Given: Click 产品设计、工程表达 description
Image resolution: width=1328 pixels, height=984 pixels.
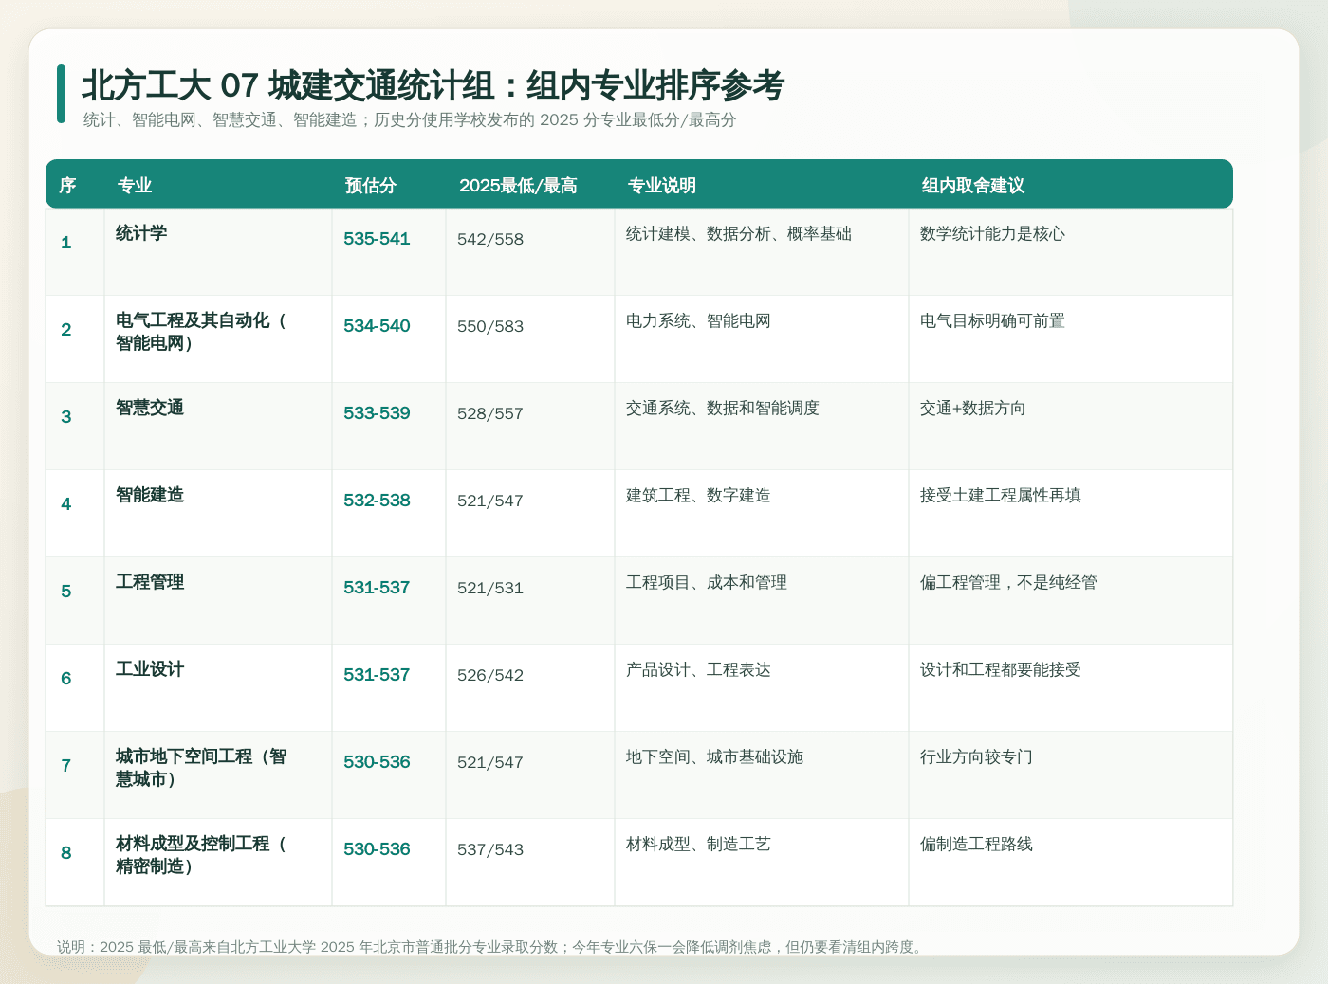Looking at the screenshot, I should pos(698,670).
